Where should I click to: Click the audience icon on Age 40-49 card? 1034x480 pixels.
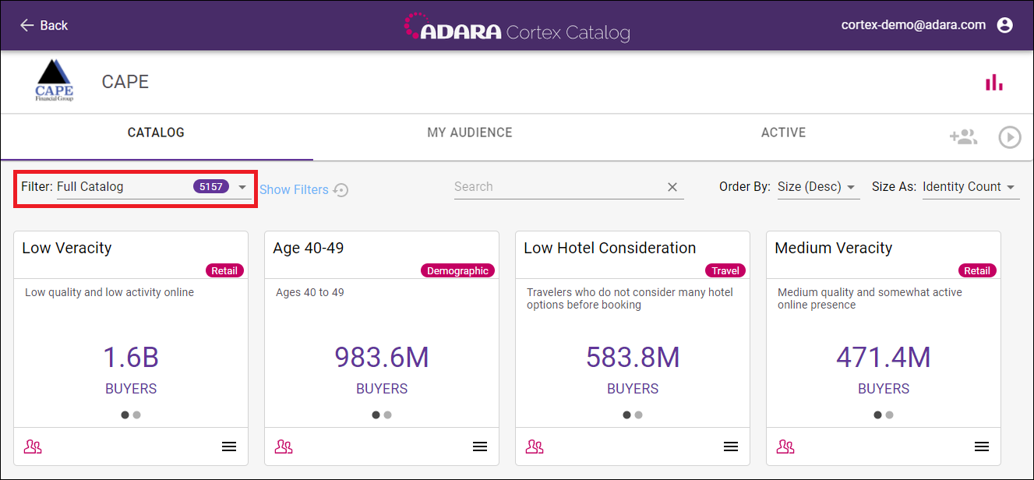[284, 446]
